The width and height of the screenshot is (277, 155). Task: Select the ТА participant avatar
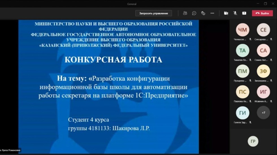point(243,51)
